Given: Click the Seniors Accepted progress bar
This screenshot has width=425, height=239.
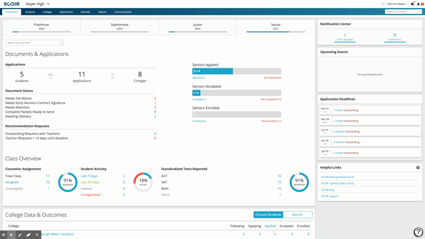Looking at the screenshot, I should pyautogui.click(x=236, y=93).
